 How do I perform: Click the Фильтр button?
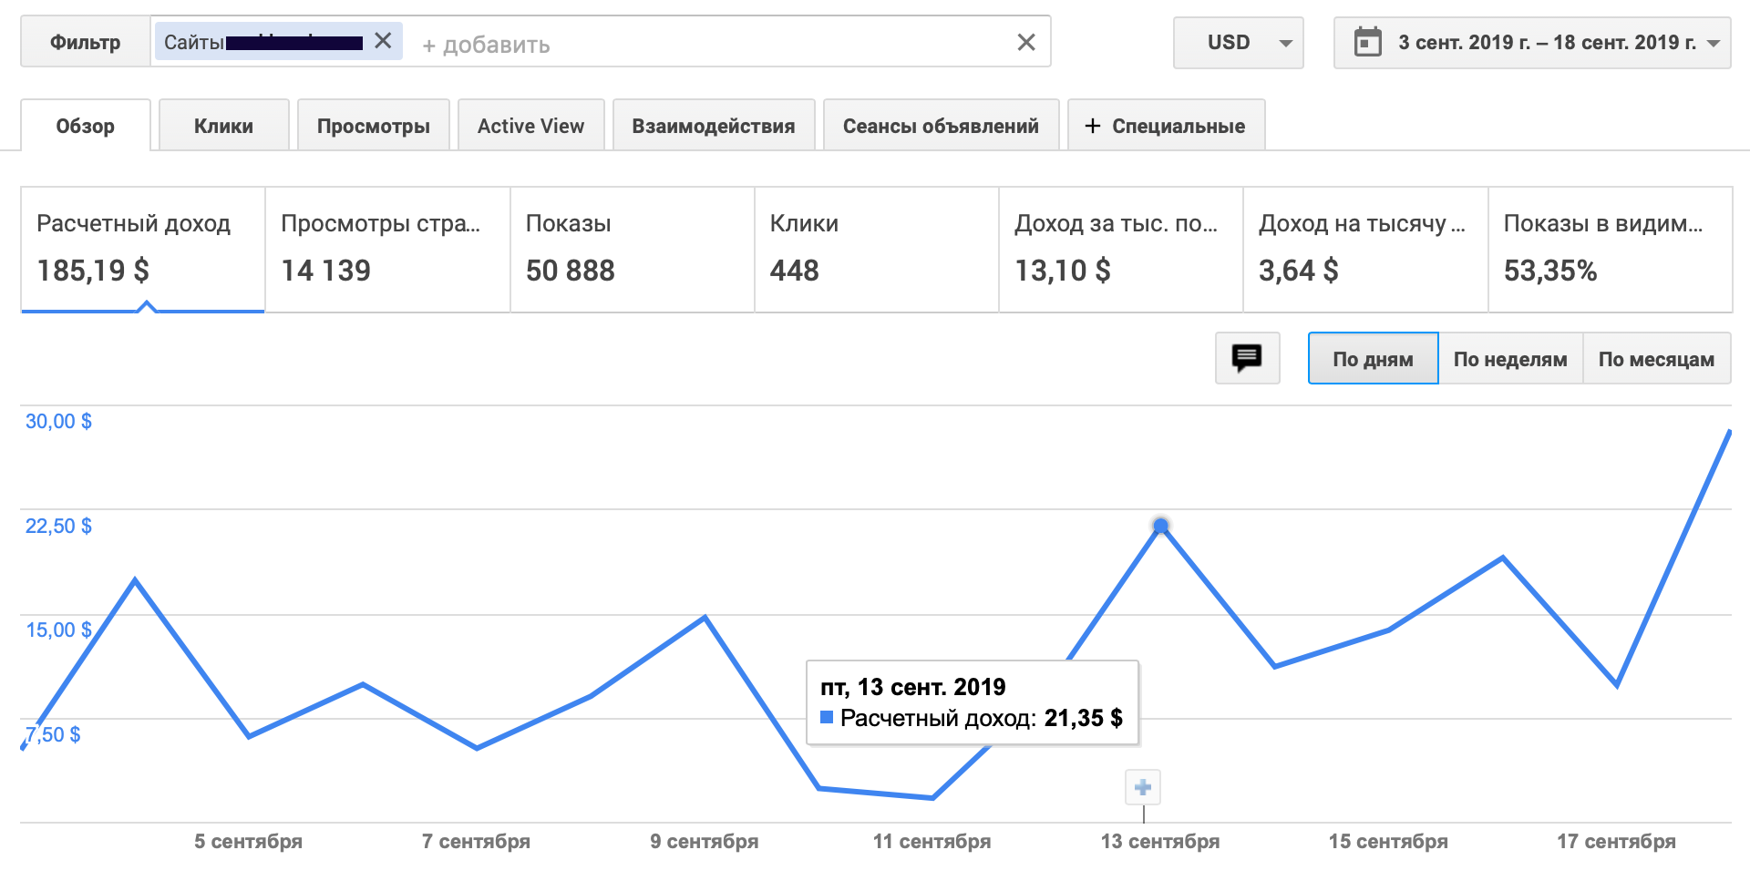coord(85,42)
